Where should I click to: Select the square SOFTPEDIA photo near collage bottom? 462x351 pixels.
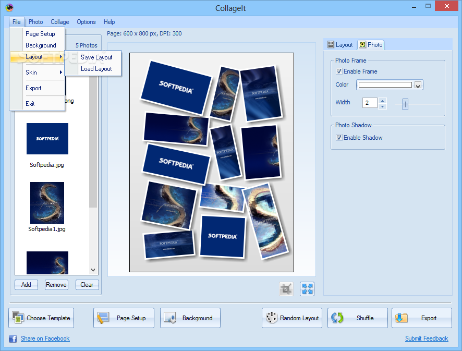coord(223,236)
